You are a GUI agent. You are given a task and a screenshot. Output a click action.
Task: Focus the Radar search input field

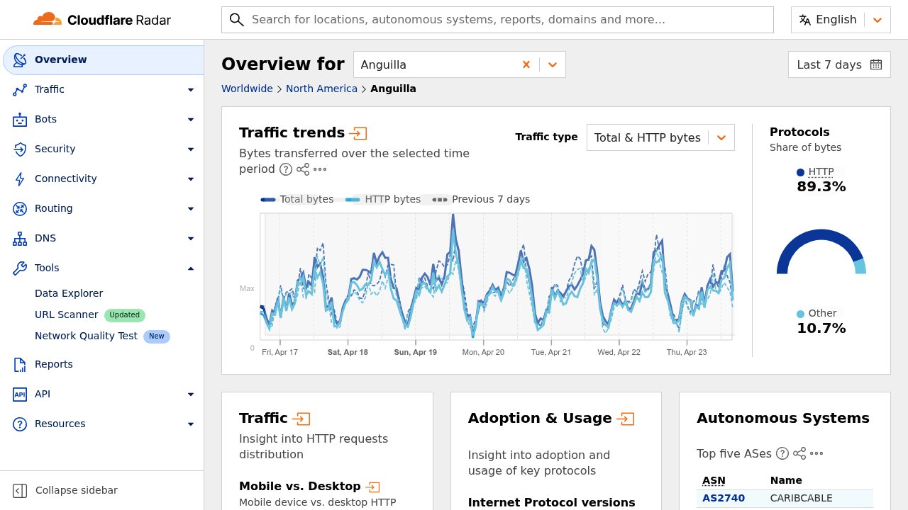[497, 20]
